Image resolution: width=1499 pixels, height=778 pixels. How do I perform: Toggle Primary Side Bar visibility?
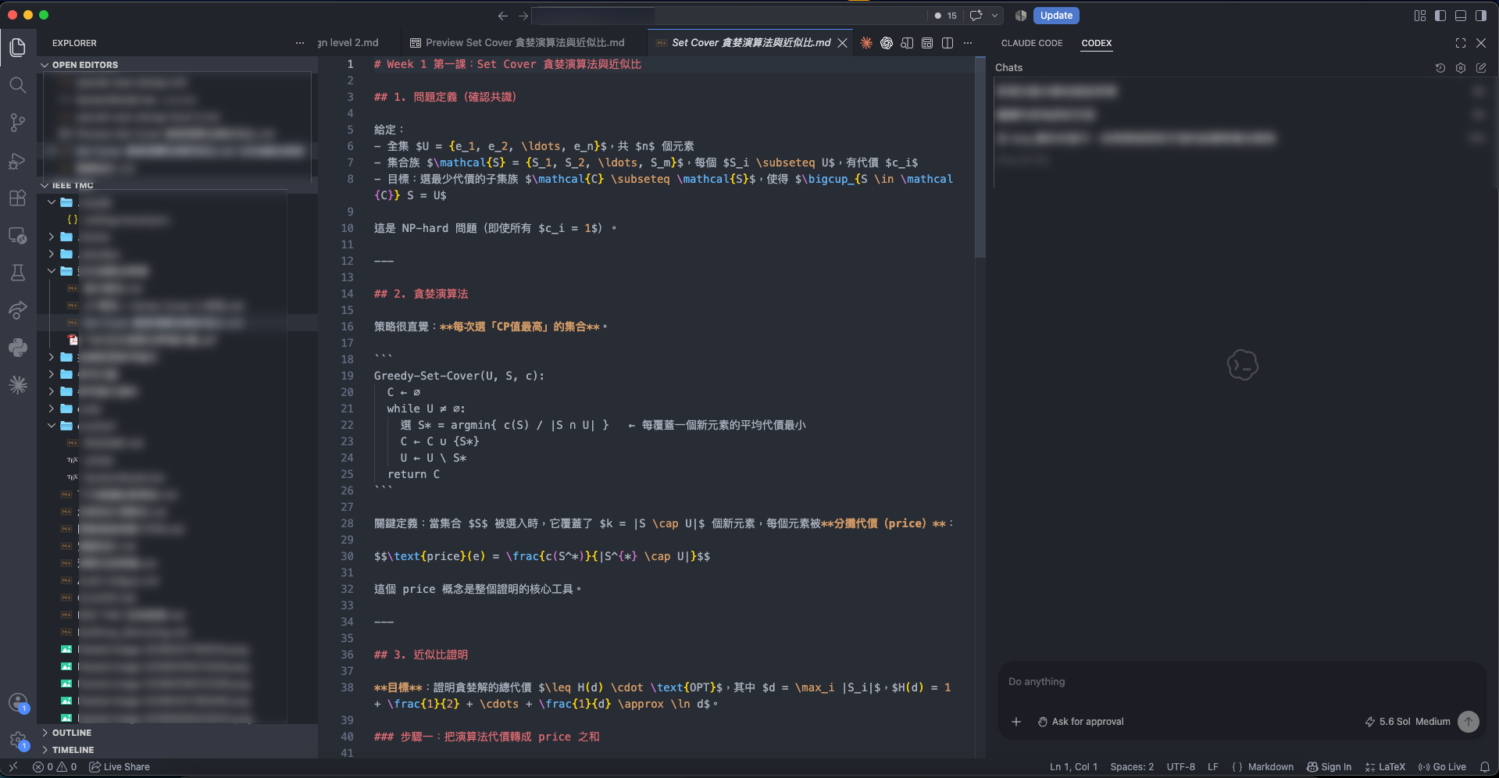(1440, 16)
